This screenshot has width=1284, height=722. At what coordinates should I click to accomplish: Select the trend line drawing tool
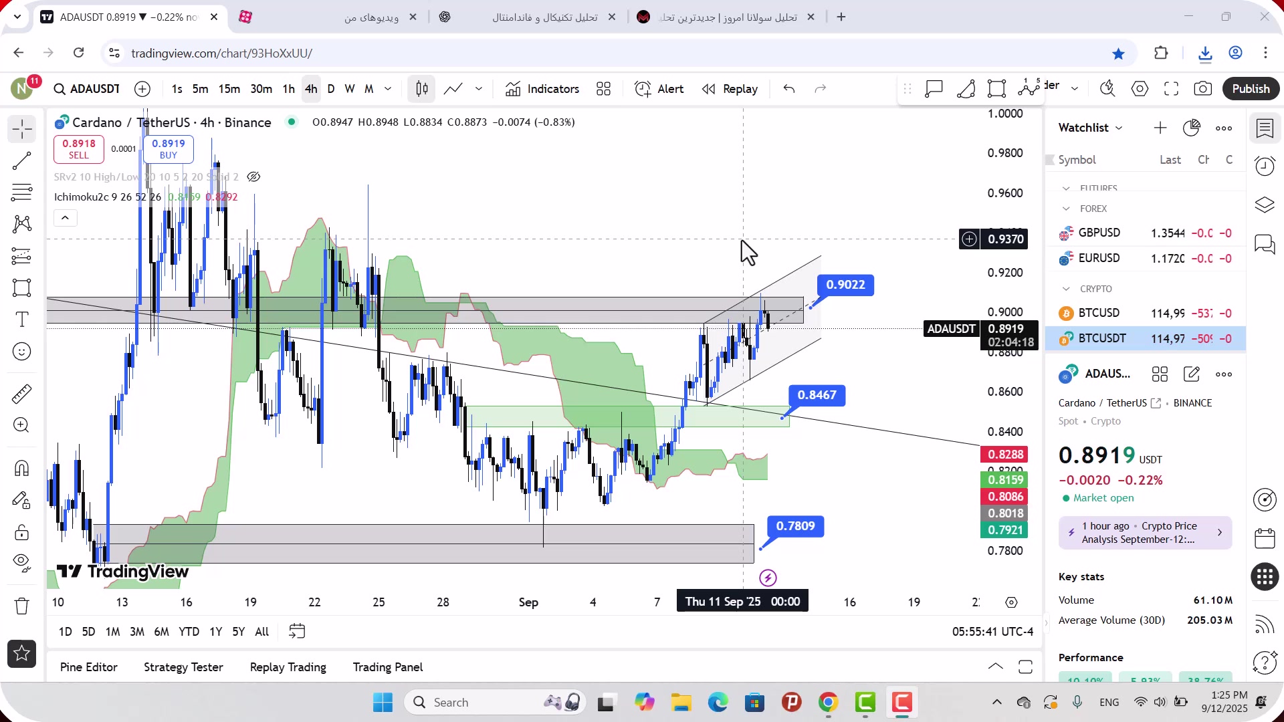pyautogui.click(x=22, y=160)
